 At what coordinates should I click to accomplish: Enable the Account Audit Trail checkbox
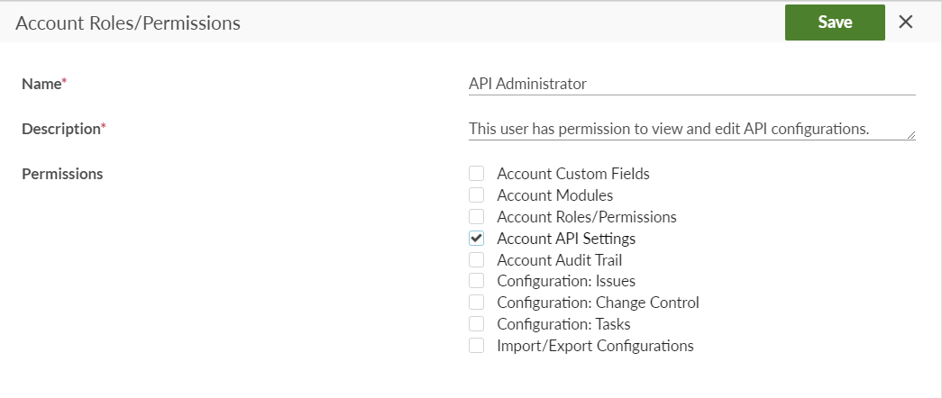[x=476, y=260]
